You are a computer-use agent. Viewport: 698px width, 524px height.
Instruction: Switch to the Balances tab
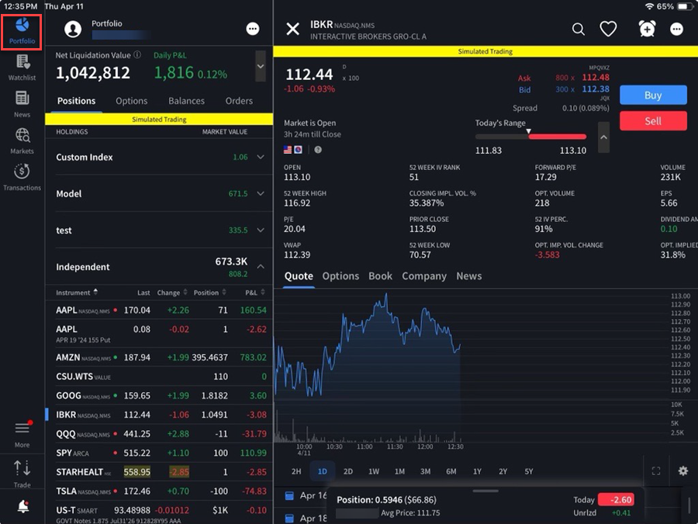click(x=186, y=101)
